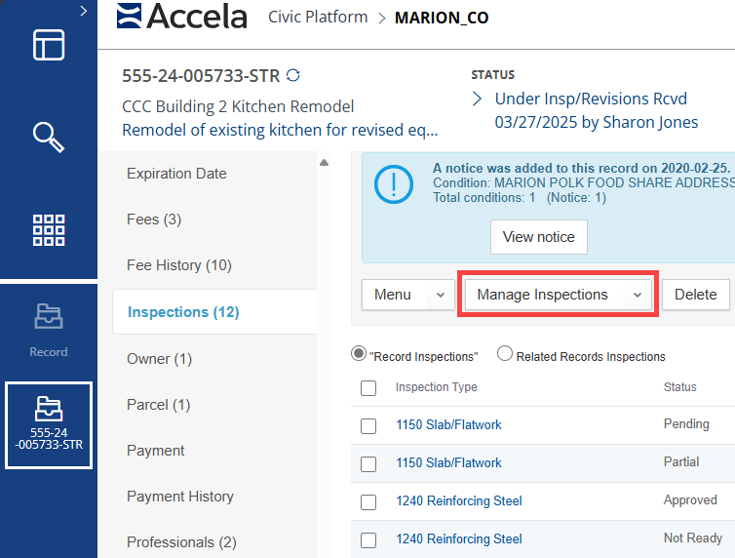Image resolution: width=735 pixels, height=558 pixels.
Task: Click the notice exclamation info icon
Action: point(395,182)
